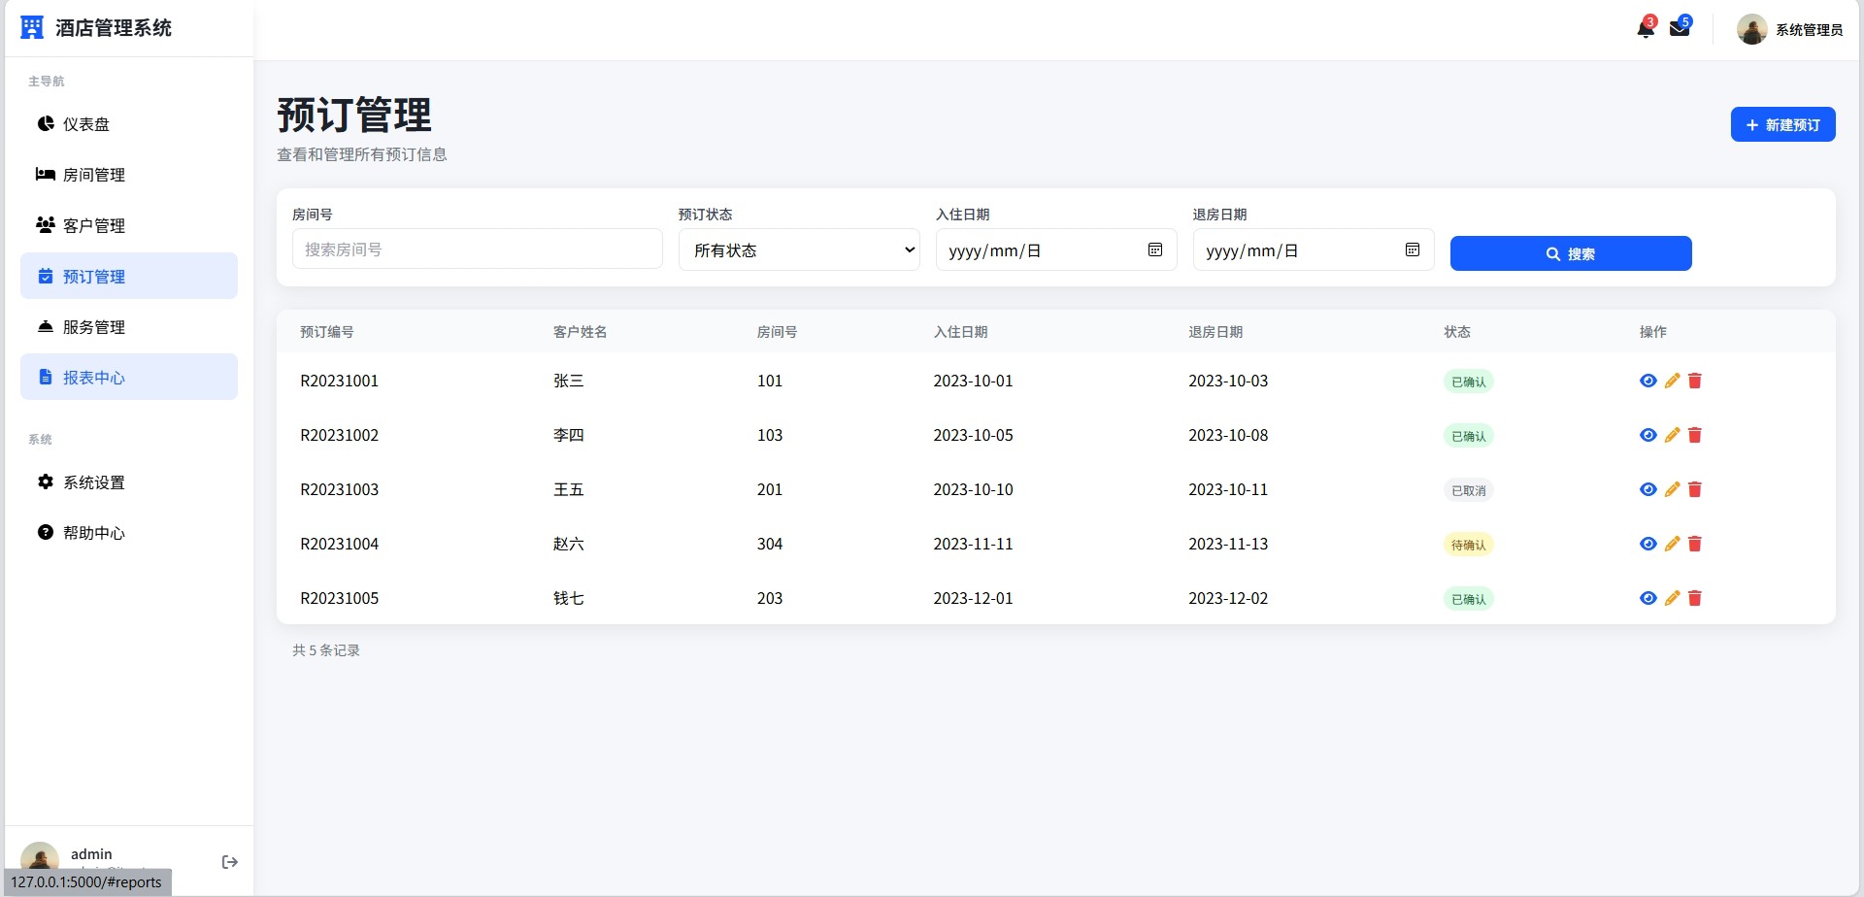
Task: Delete booking R20231004 with trash icon
Action: click(x=1695, y=544)
